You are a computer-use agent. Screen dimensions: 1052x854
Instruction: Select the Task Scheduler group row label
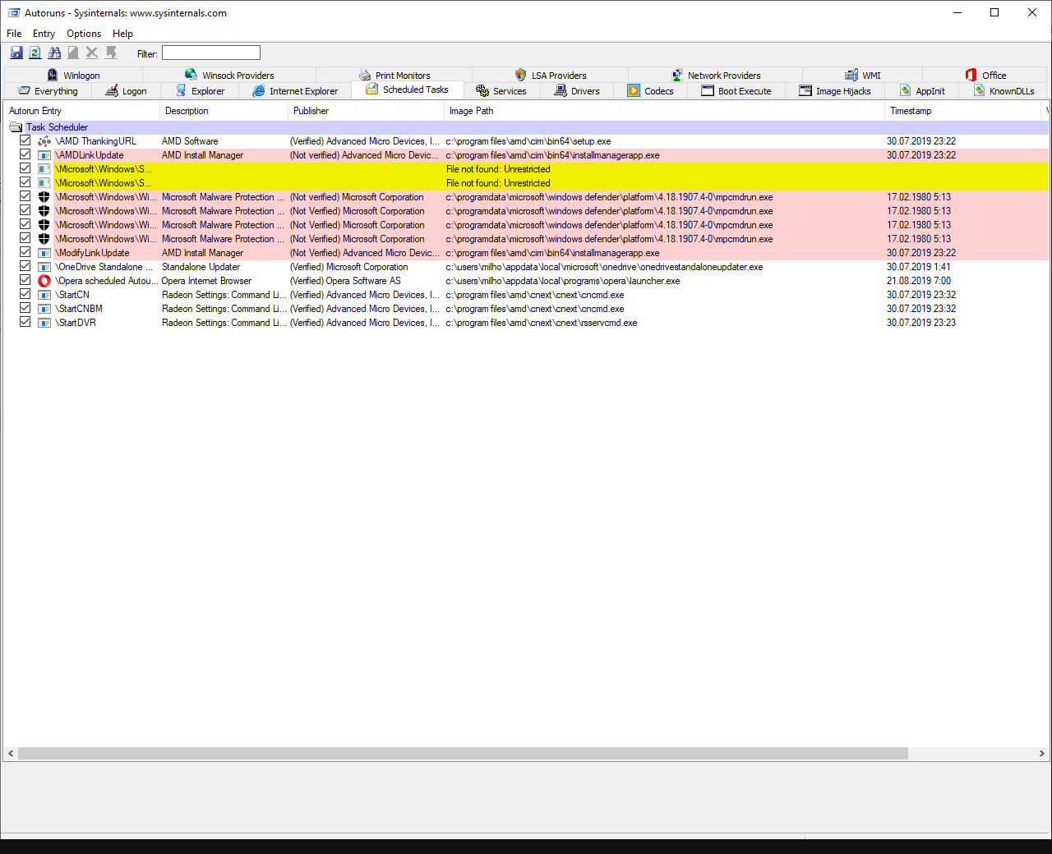(x=57, y=127)
